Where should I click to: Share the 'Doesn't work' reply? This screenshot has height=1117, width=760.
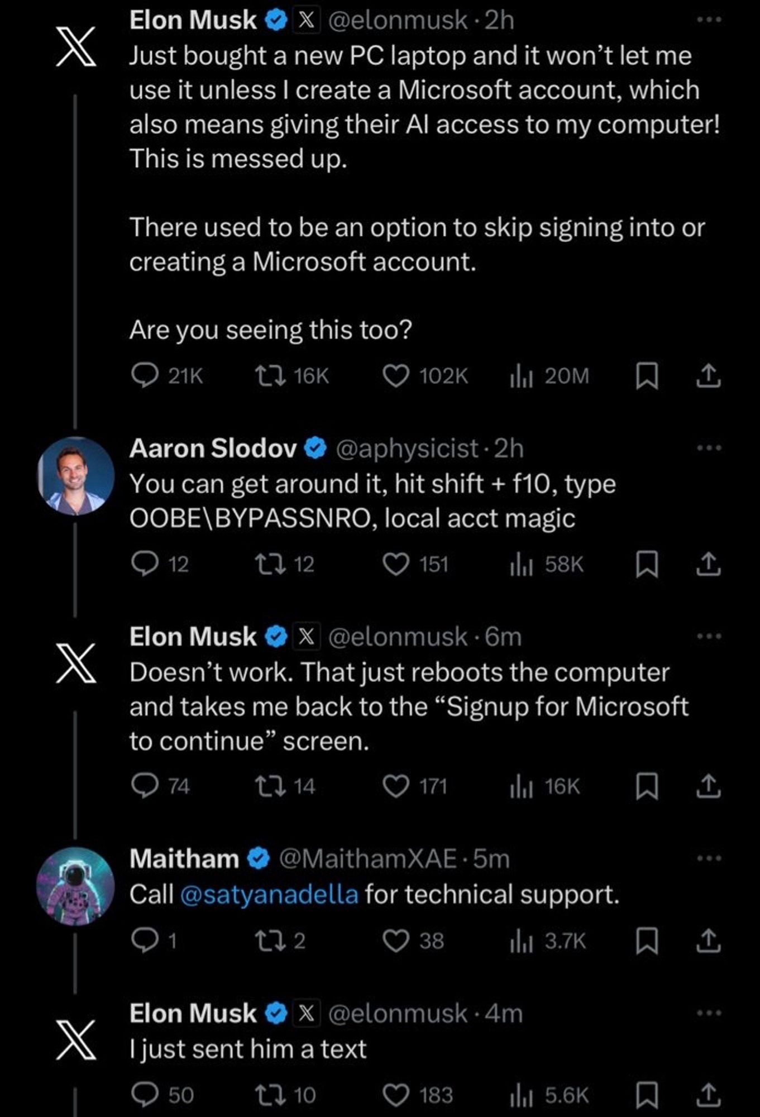709,786
